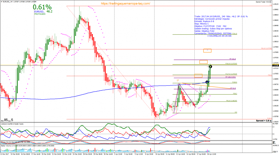279x156 pixels.
Task: Select the orange rectangle at the F127.6 level
Action: tap(198, 75)
